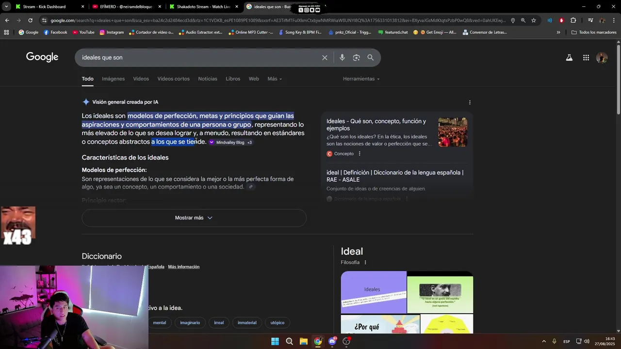This screenshot has width=621, height=349.
Task: Click the magnifying glass search button
Action: [x=371, y=58]
